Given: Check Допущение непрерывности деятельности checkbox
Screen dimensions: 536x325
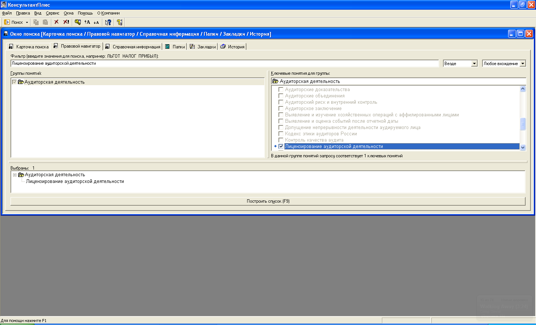Looking at the screenshot, I should point(281,128).
